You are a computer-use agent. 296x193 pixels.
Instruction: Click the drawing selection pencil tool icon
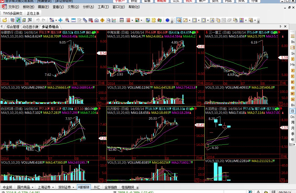coord(179,20)
